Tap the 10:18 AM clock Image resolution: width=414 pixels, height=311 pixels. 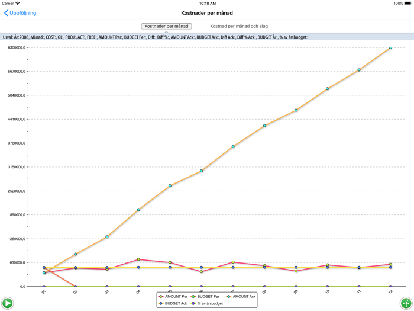click(208, 4)
